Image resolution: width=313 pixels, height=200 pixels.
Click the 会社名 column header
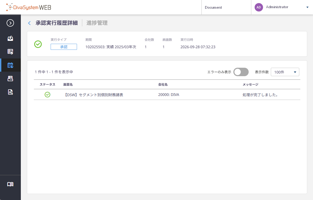click(163, 85)
